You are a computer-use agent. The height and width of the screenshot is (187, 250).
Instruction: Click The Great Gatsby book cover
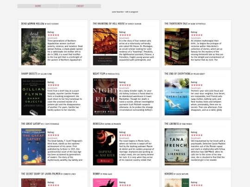click(33, 147)
